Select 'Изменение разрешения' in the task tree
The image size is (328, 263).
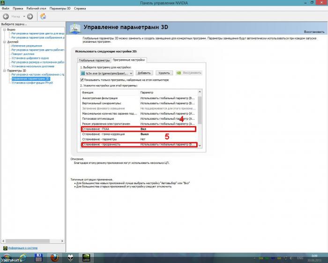[27, 46]
